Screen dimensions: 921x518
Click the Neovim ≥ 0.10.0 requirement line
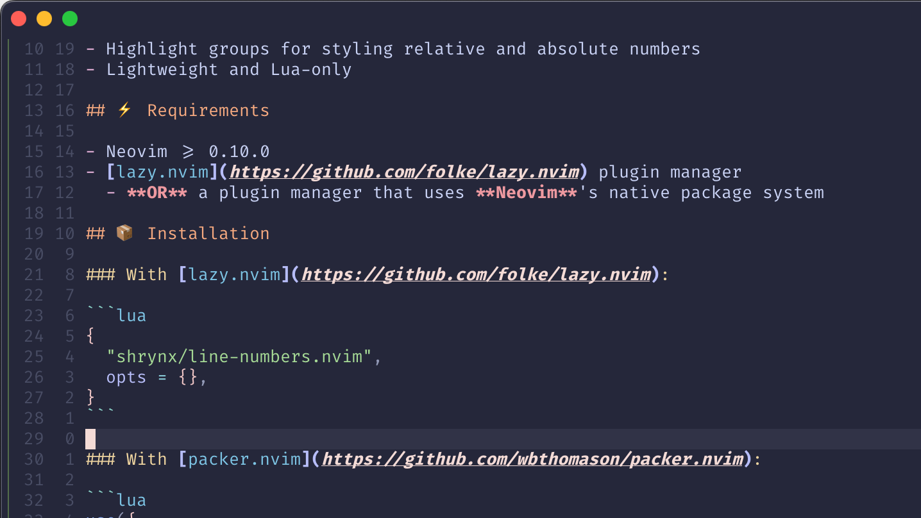(178, 151)
